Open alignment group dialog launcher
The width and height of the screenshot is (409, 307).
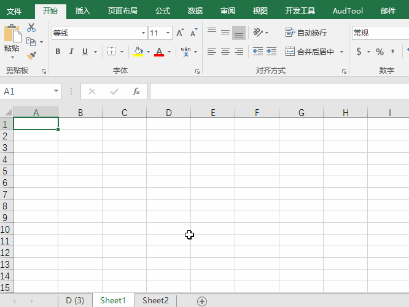[x=344, y=71]
